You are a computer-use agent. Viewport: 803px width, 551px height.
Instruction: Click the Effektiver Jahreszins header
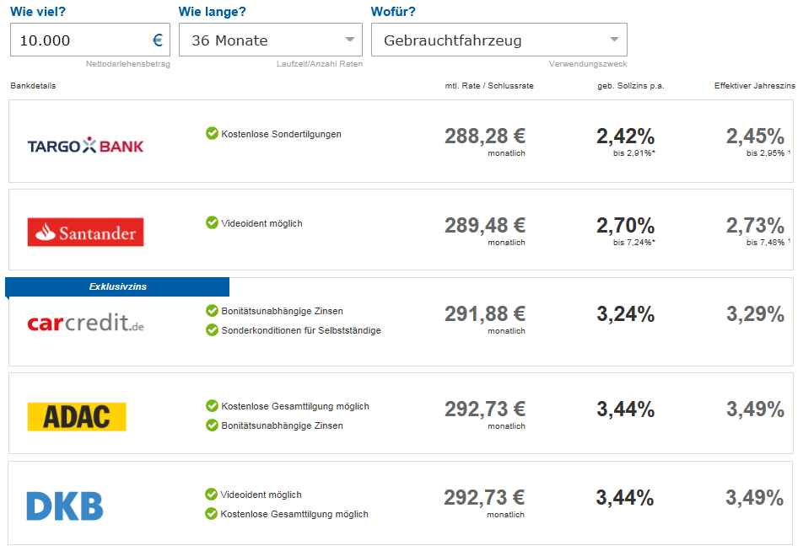pos(755,85)
